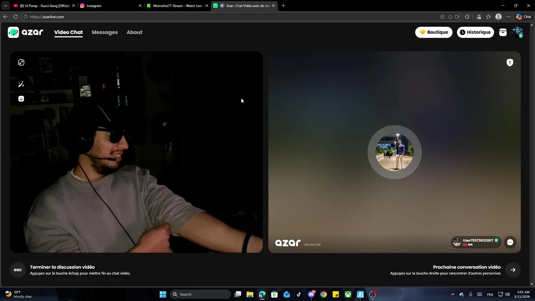Viewport: 535px width, 301px height.
Task: Reload the page with refresh icon
Action: coord(15,17)
